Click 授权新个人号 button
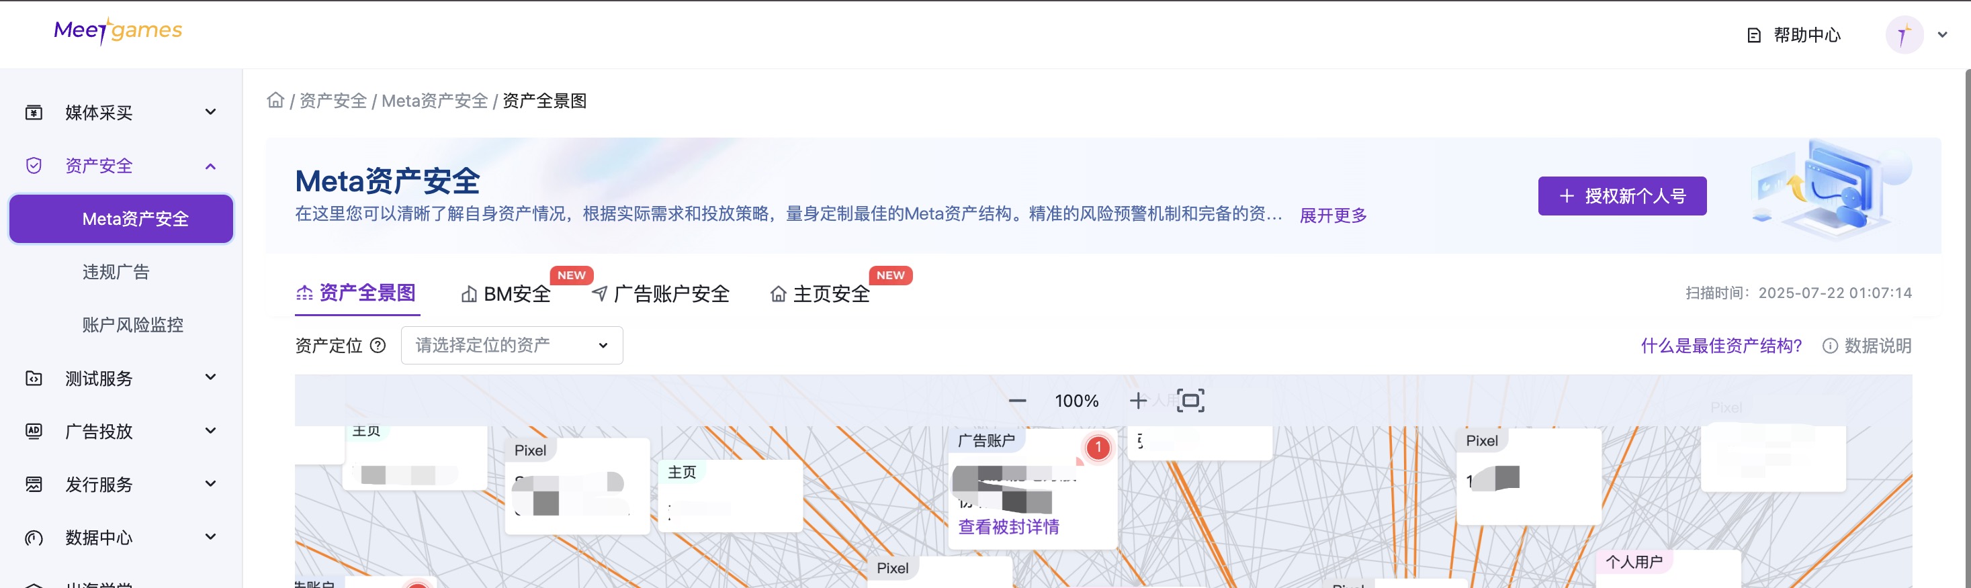 pos(1622,196)
